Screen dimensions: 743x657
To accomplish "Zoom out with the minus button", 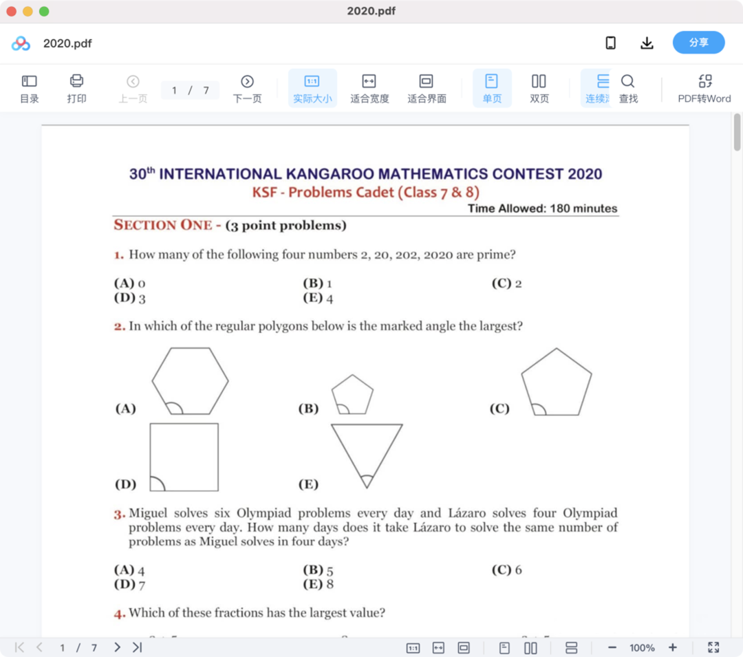I will [612, 647].
